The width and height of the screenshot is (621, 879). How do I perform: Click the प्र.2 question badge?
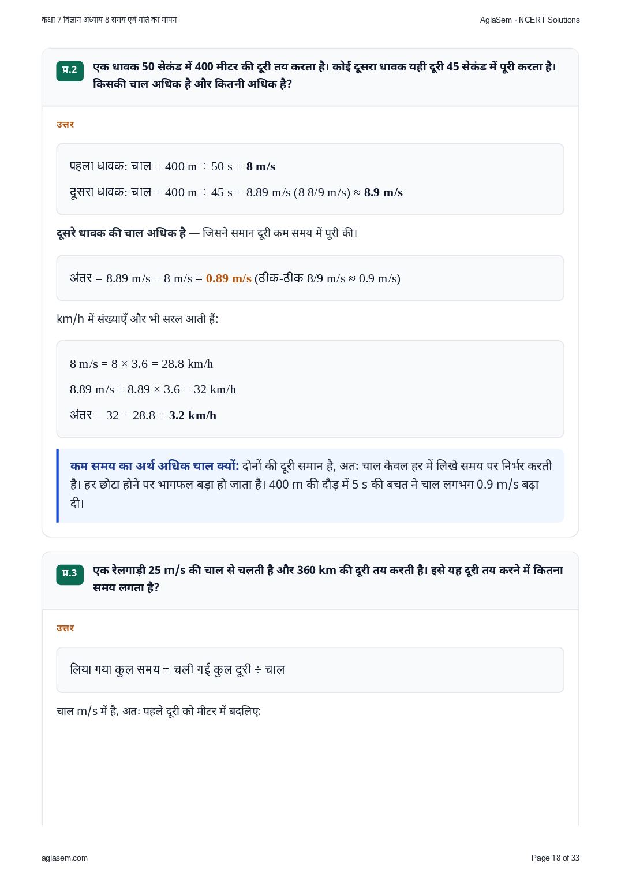(70, 70)
